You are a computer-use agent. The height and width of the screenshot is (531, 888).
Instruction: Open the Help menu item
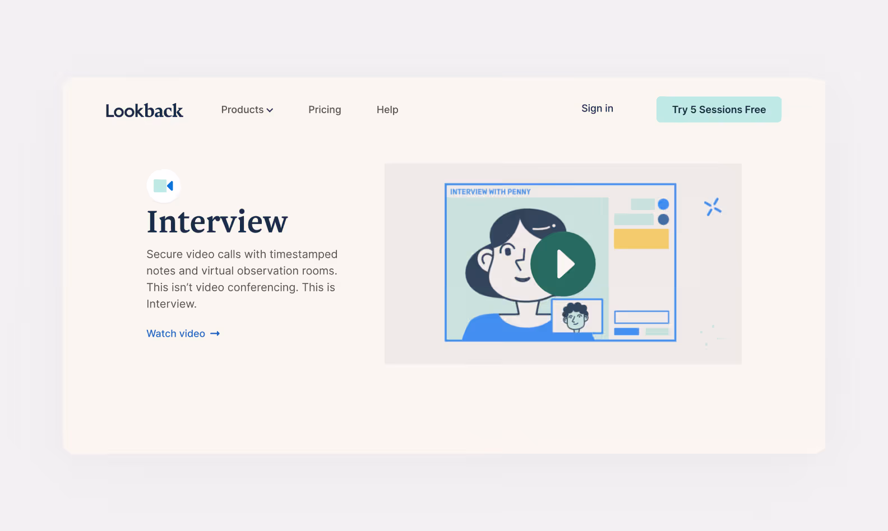click(x=387, y=110)
